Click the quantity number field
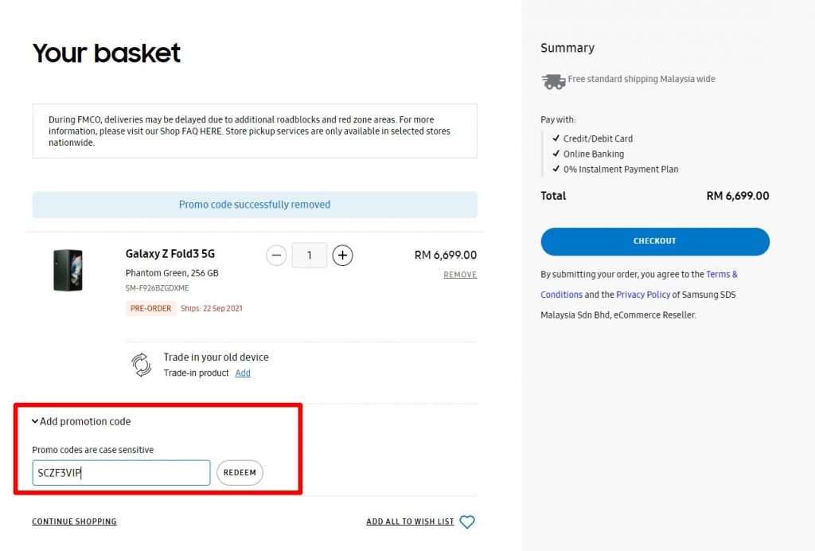The image size is (815, 551). pos(309,256)
